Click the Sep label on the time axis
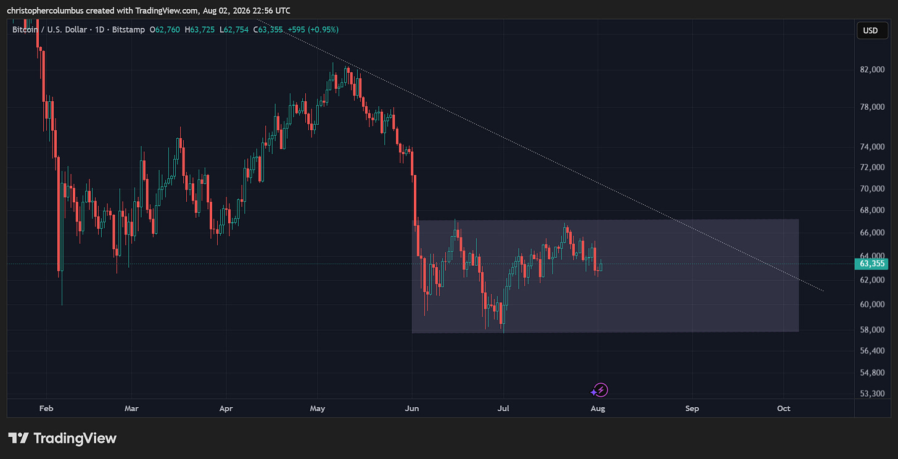This screenshot has width=898, height=459. click(692, 408)
